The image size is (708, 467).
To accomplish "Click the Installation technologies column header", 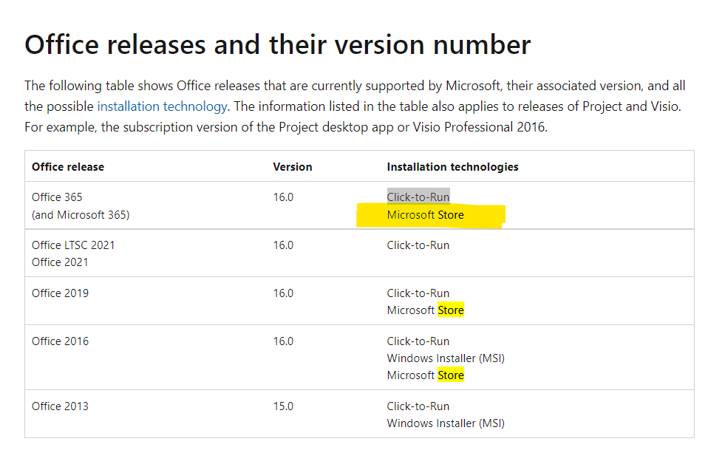I will [x=452, y=167].
